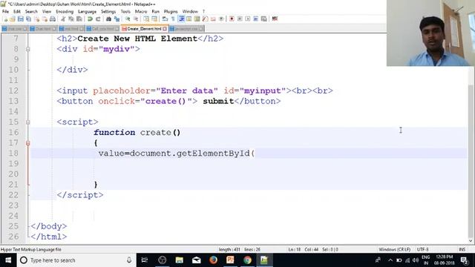Screen dimensions: 475x267
Task: Redo the edit with the Redo arrow icon
Action: 98,19
